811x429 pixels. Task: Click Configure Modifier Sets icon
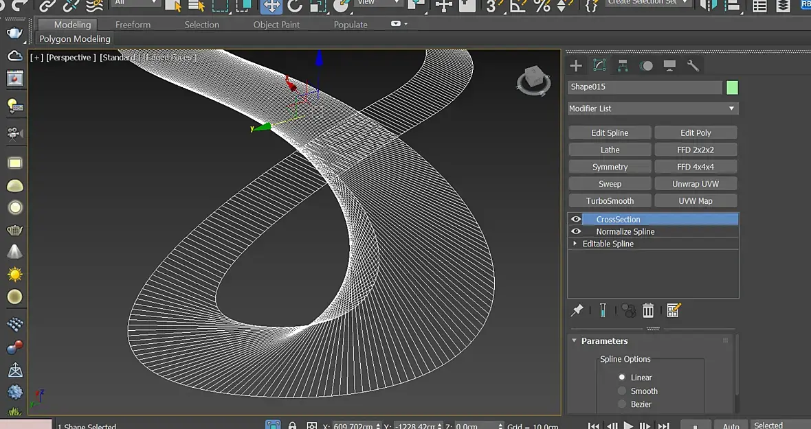(x=673, y=311)
